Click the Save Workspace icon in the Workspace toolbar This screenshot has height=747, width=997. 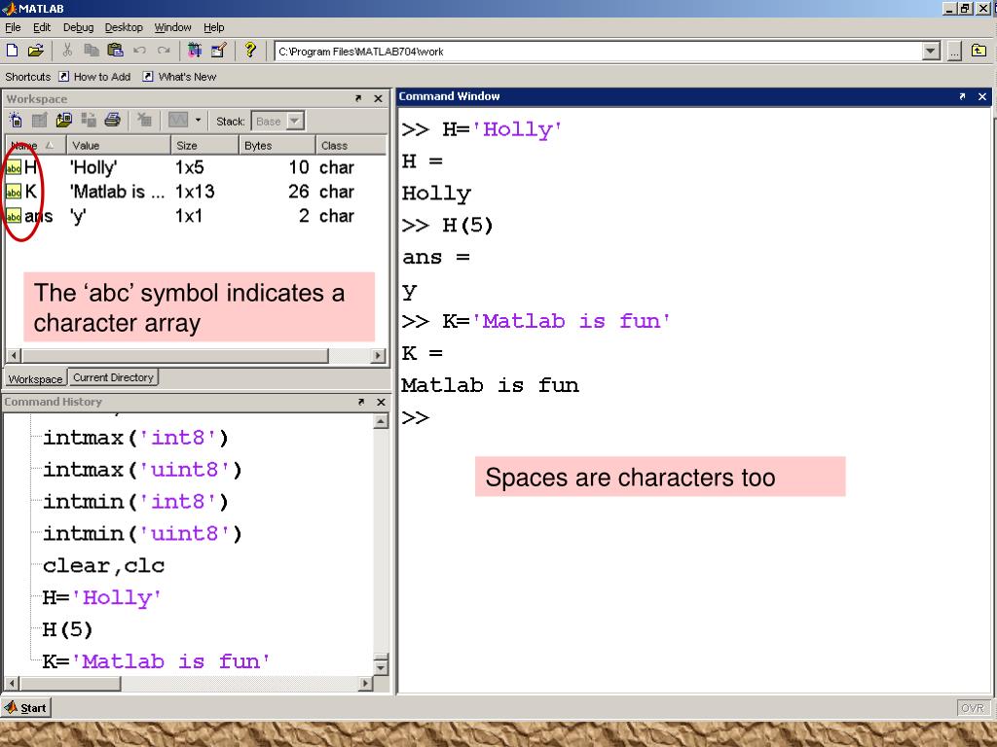[89, 120]
